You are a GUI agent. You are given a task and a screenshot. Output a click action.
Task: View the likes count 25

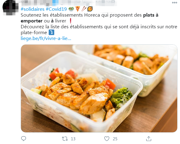coord(115,139)
